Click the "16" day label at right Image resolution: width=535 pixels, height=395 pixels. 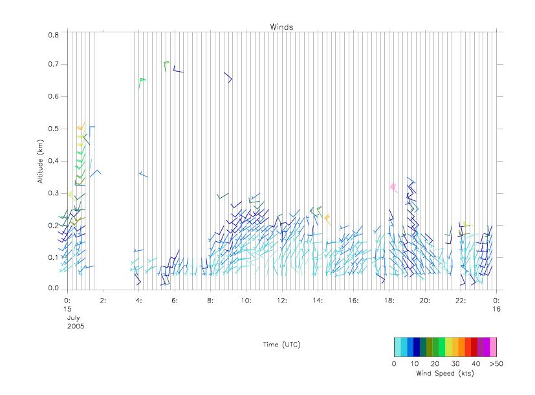[x=496, y=309]
